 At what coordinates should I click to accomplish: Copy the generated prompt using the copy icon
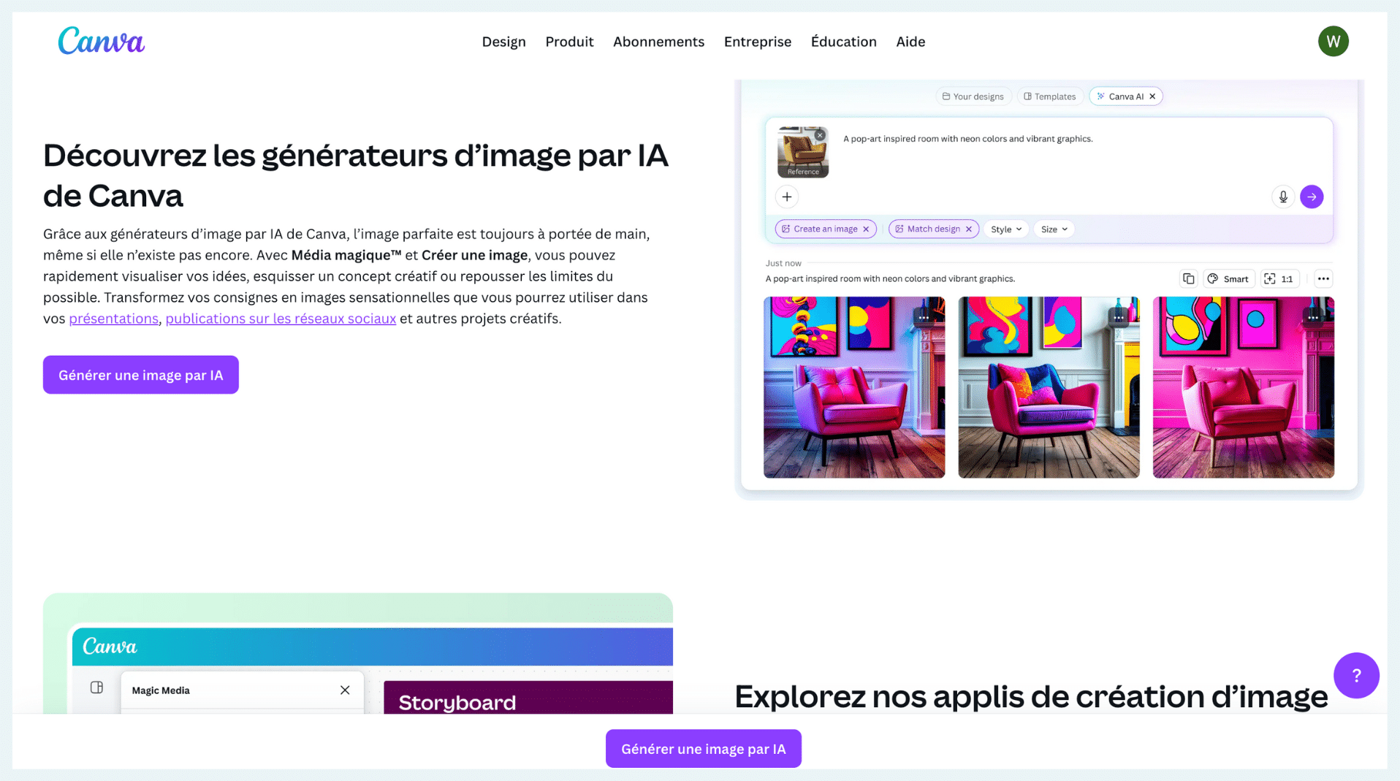click(x=1188, y=278)
